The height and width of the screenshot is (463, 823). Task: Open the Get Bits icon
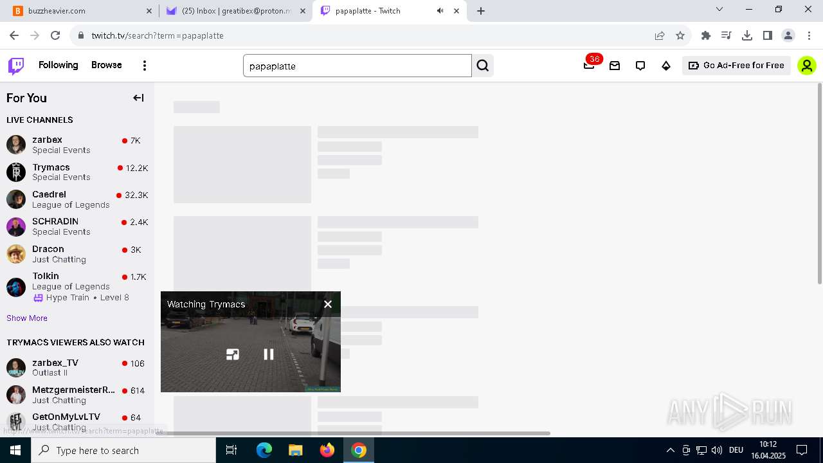tap(666, 66)
